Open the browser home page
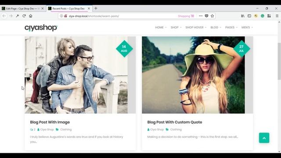The height and width of the screenshot is (158, 281). coord(31,16)
